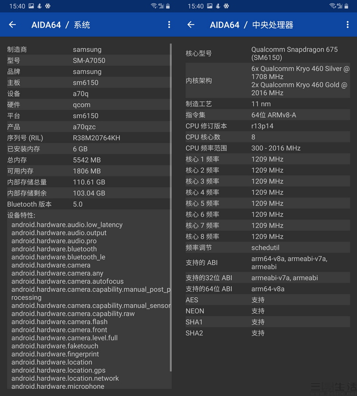
Task: Select 核心型号 Snapdragon 675 row
Action: (x=268, y=53)
